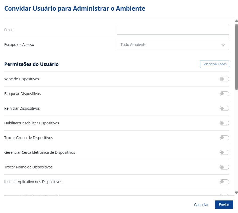Enable Wipe de Dispositivos toggle
The width and height of the screenshot is (238, 213).
[x=224, y=79]
